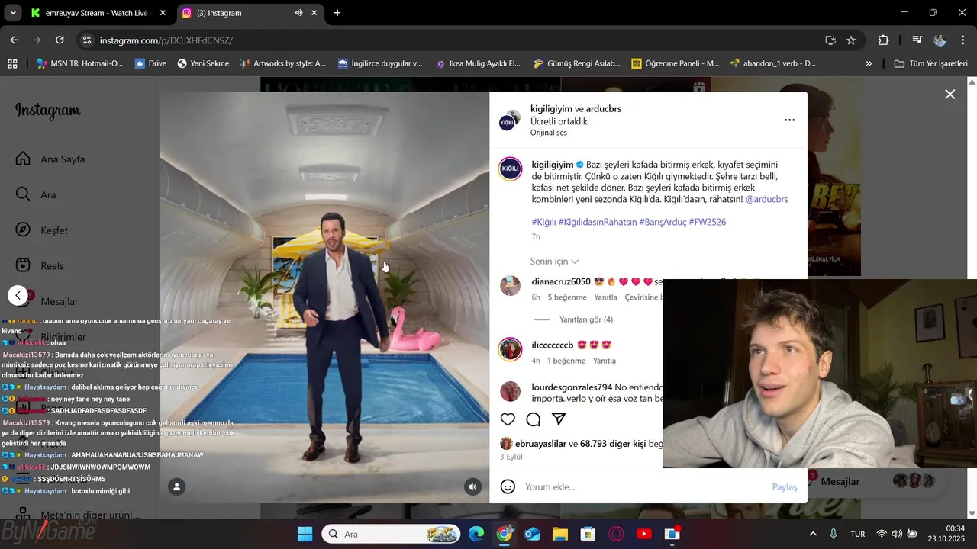
Task: Mute the Instagram tab audio icon
Action: pos(298,13)
